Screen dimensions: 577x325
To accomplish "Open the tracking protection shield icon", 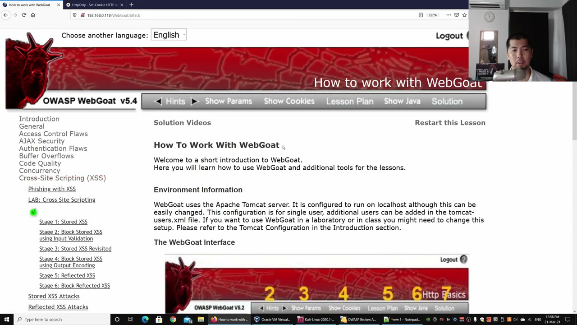I will 75,15.
